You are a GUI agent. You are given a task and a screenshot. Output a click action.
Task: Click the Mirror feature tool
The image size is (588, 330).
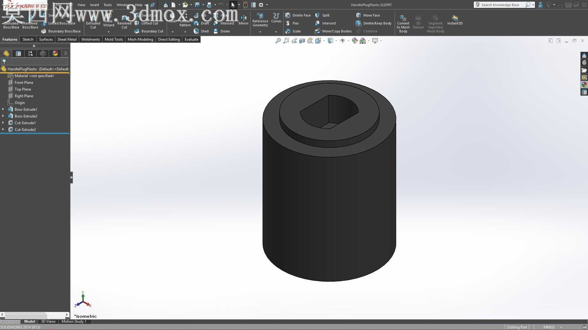(244, 20)
